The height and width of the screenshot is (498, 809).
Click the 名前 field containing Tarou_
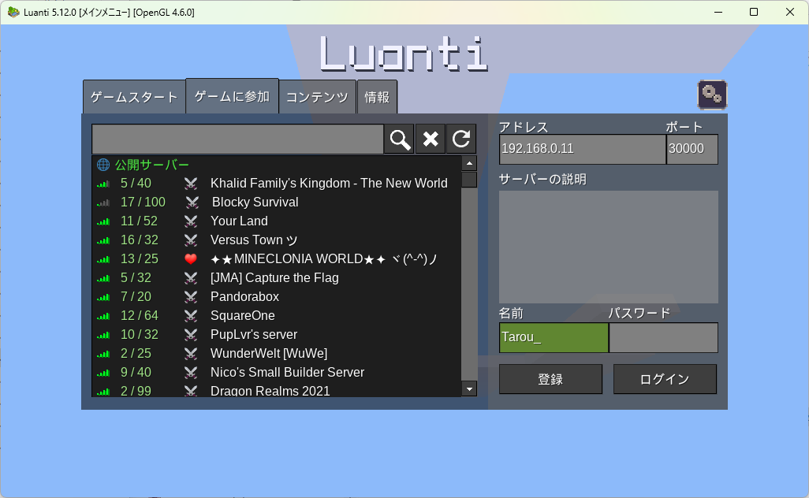pyautogui.click(x=554, y=338)
